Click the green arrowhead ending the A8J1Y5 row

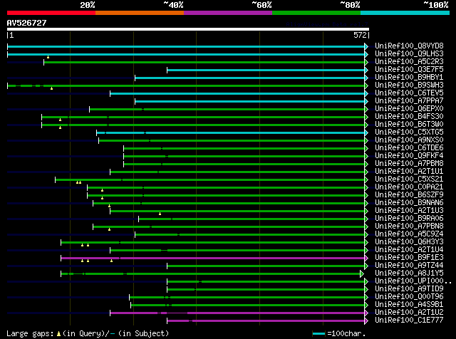(x=362, y=273)
